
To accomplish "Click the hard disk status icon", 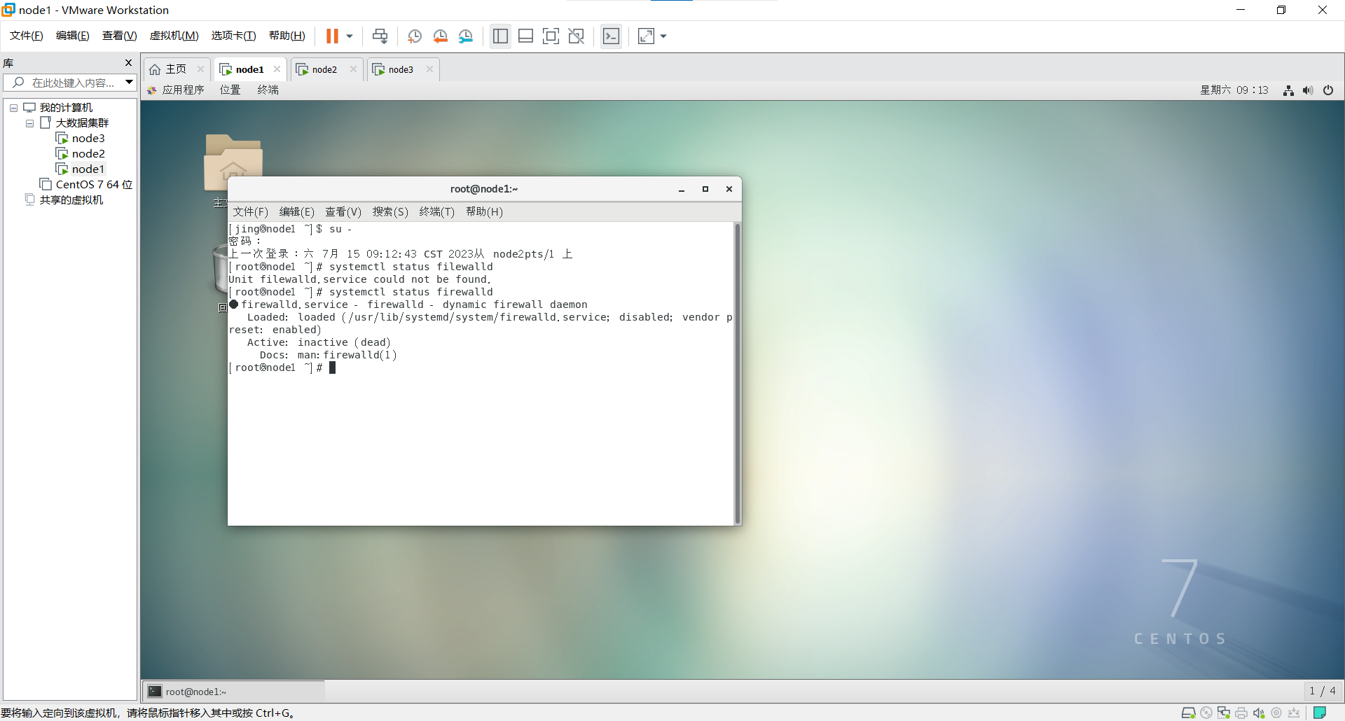I will (1188, 713).
